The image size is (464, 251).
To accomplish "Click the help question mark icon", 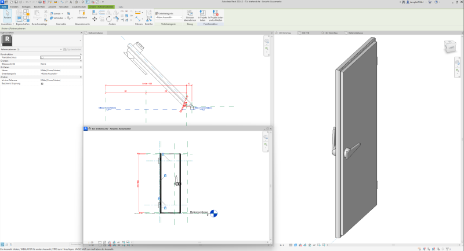I will click(x=436, y=2).
